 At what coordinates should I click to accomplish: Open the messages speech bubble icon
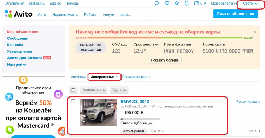157,3
